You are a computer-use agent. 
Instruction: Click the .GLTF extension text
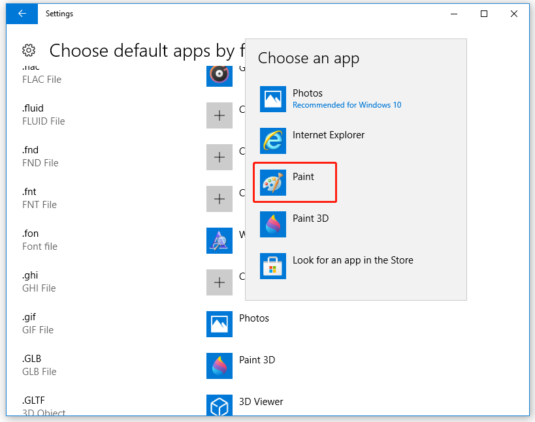coord(33,400)
